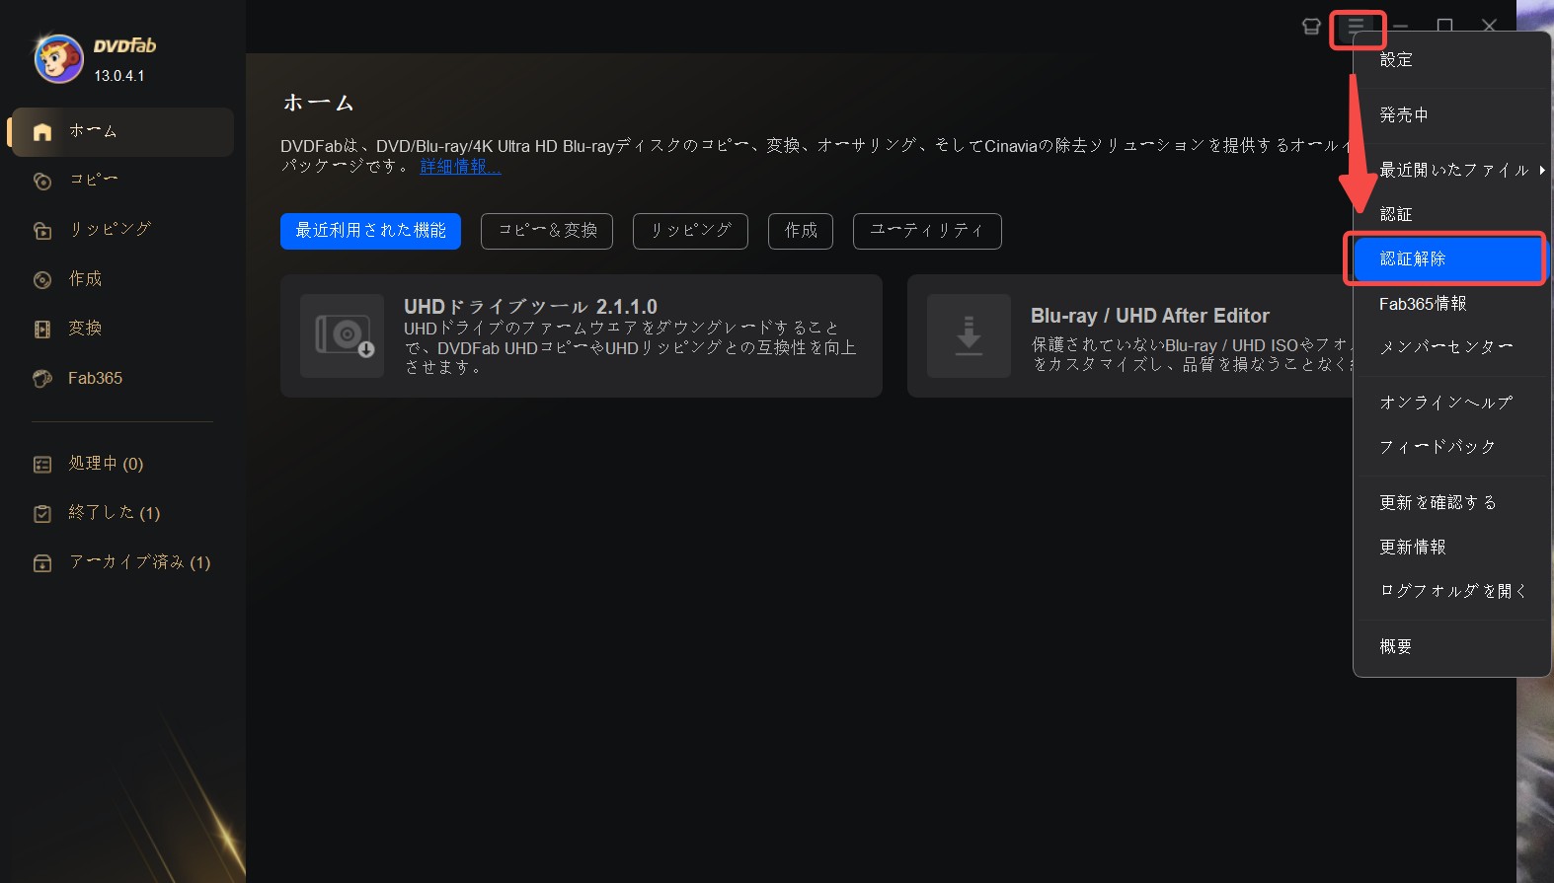
Task: Choose ログフォルダを開く from the menu
Action: click(1451, 591)
